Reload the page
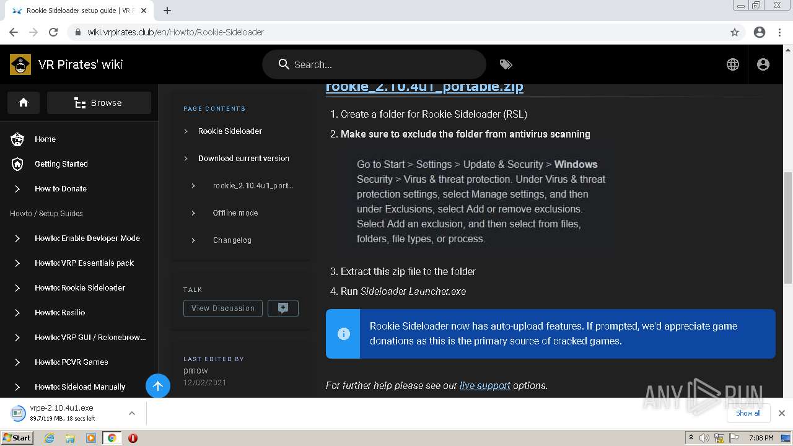 click(53, 32)
